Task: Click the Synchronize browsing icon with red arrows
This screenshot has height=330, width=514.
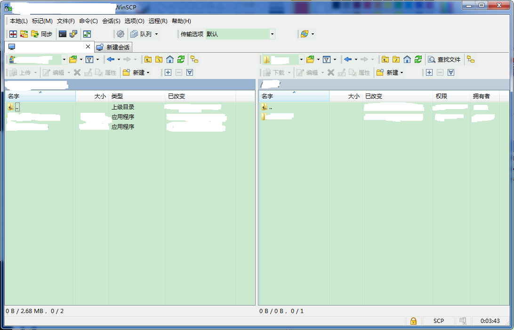Action: [x=24, y=34]
